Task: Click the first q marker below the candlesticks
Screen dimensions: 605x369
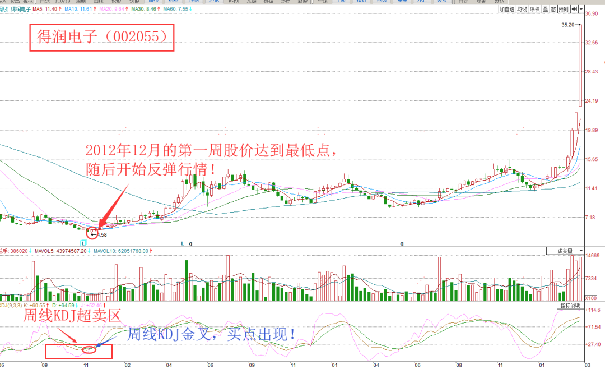Action: tap(190, 243)
